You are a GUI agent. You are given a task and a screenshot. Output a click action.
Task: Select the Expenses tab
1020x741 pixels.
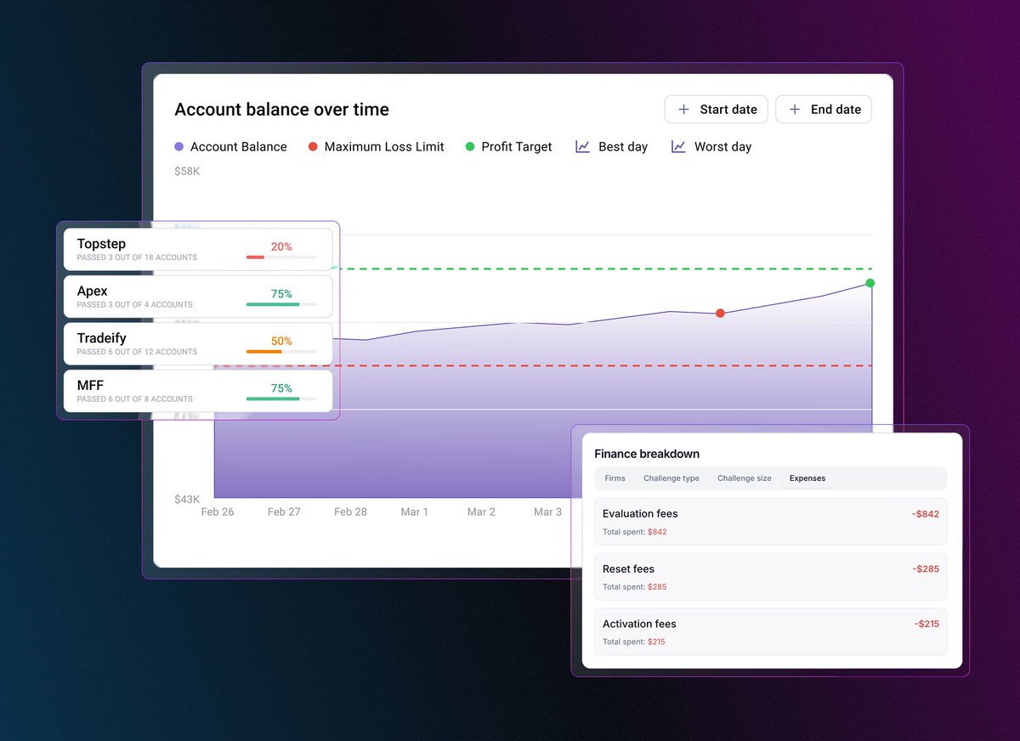807,478
